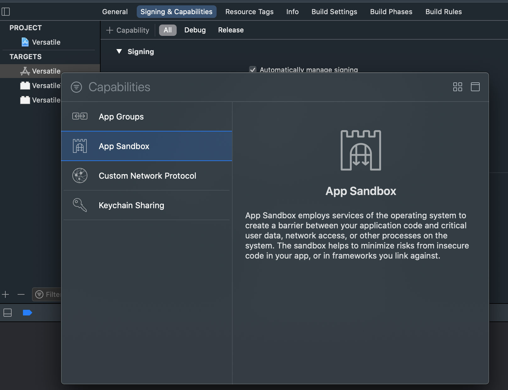
Task: Toggle capabilities detail pane view icon
Action: point(475,87)
